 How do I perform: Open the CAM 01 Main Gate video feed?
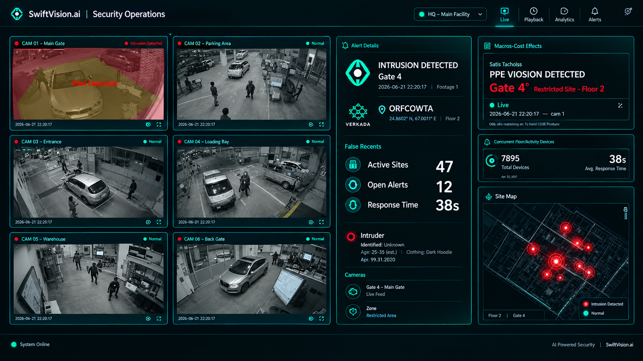[88, 84]
